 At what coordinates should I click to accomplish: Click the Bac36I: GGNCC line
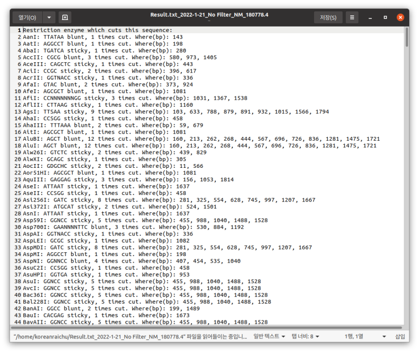point(145,295)
